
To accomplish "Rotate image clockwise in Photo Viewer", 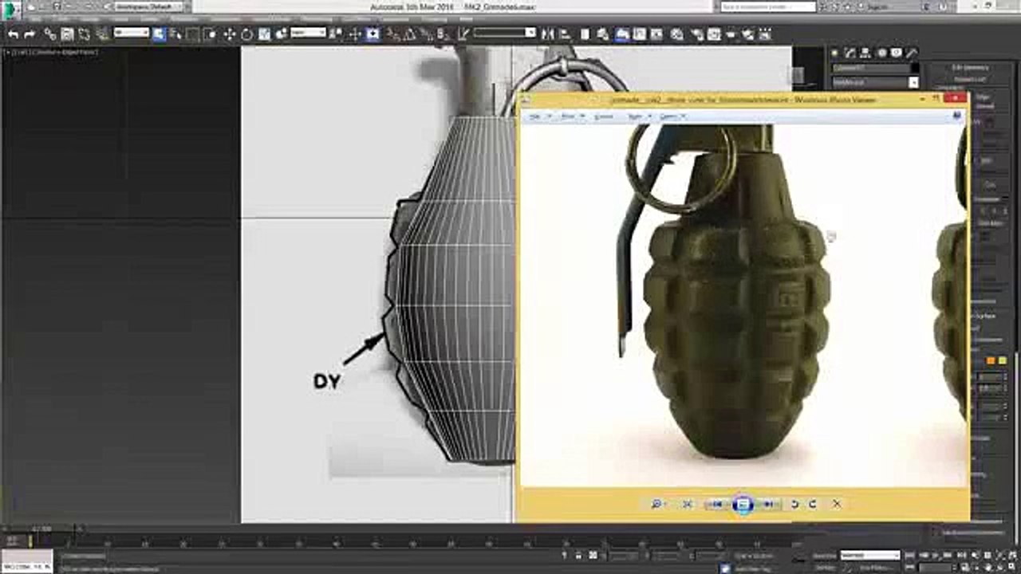I will coord(812,504).
